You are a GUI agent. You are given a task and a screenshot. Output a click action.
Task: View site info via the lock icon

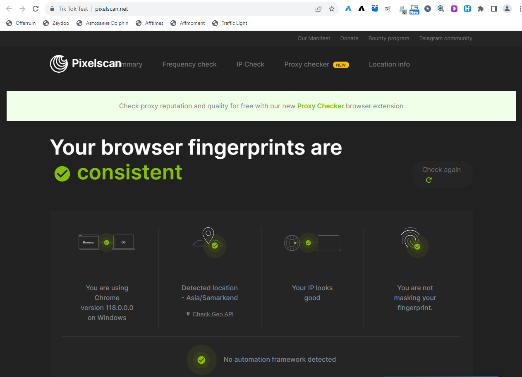coord(52,9)
